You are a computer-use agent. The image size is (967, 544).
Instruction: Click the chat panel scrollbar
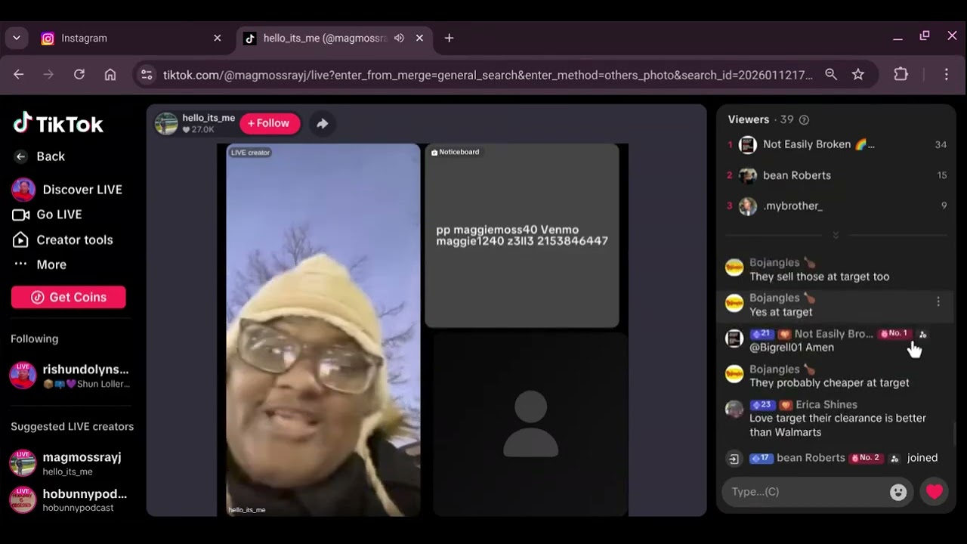tap(955, 434)
